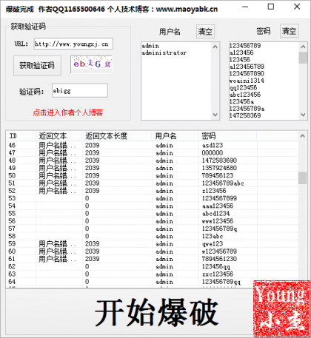Clear the 用户名 list with 清空
311x338 pixels.
click(205, 31)
